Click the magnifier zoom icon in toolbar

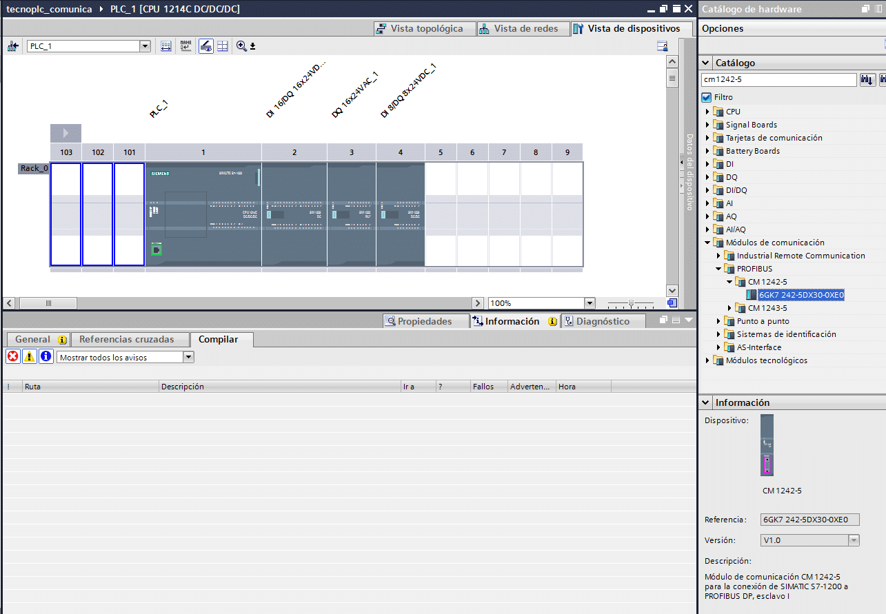241,46
